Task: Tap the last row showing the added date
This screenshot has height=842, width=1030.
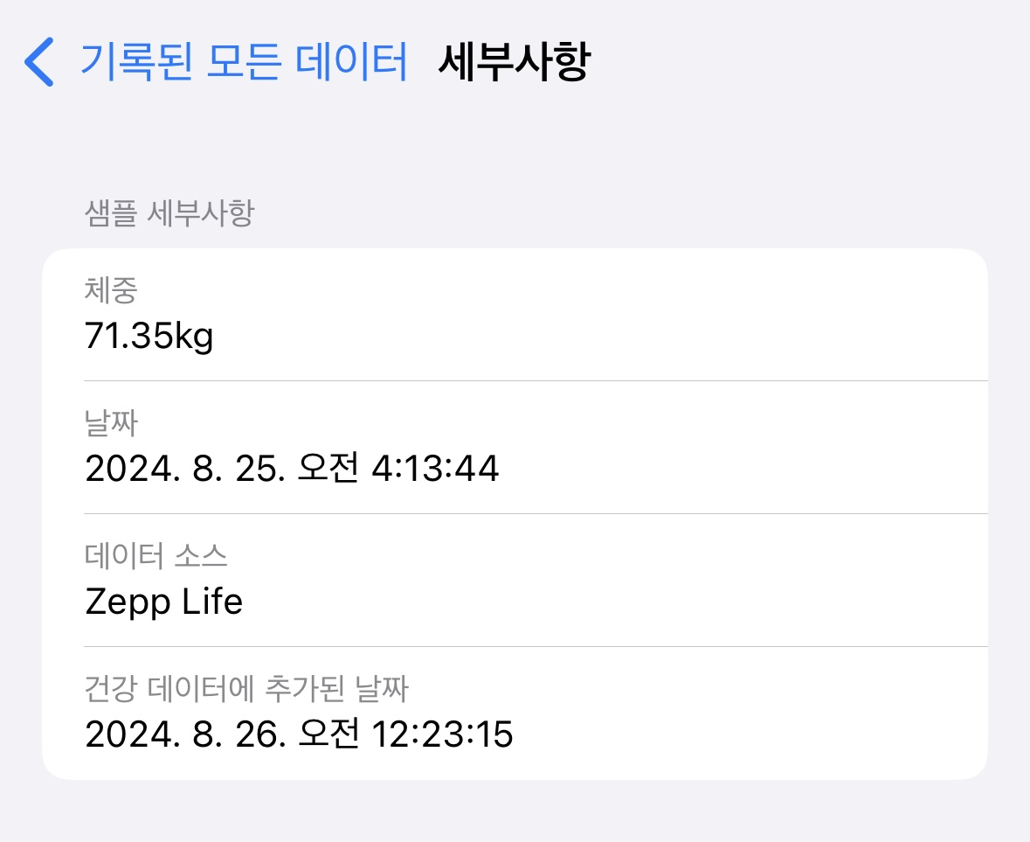Action: [x=515, y=713]
